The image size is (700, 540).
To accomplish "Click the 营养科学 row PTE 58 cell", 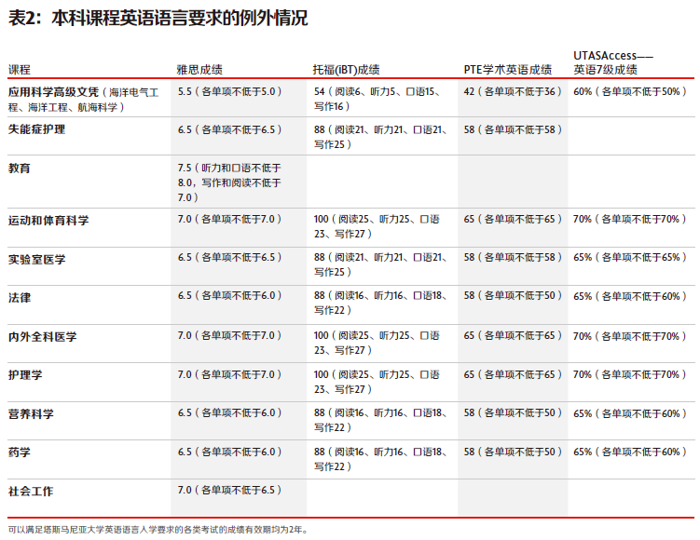I will (x=513, y=412).
